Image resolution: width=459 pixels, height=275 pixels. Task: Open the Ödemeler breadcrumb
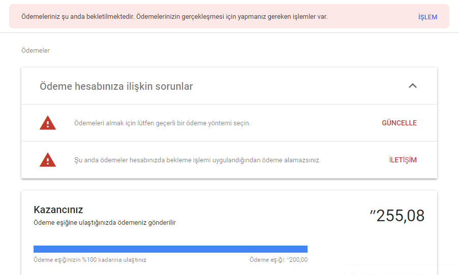click(36, 51)
